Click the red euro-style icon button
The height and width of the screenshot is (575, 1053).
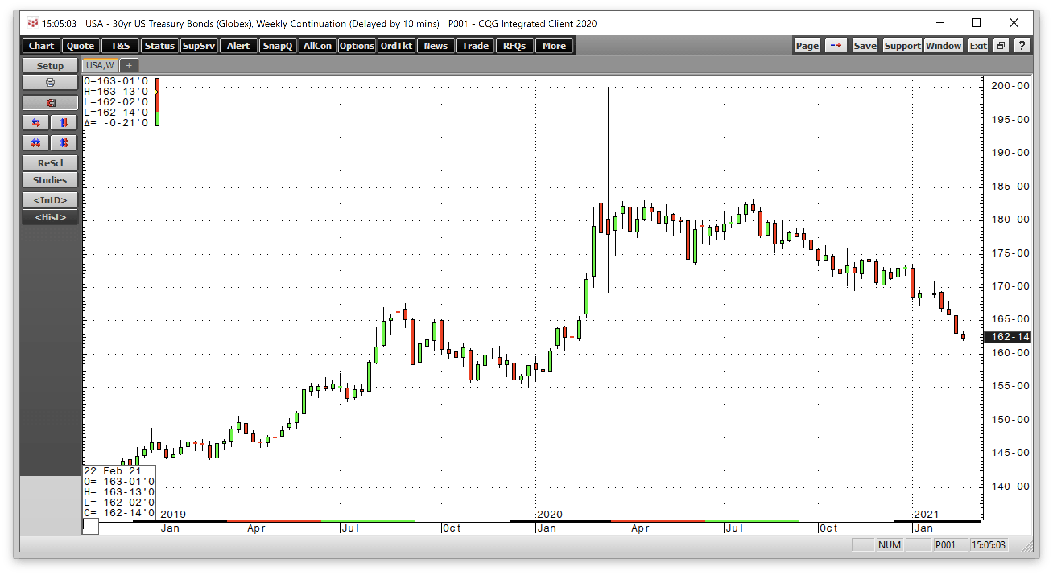point(50,103)
